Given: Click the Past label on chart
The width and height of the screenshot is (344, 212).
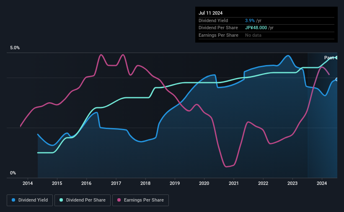Looking at the screenshot, I should [329, 58].
